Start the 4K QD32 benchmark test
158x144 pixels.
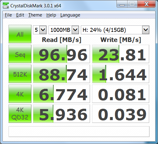20,114
